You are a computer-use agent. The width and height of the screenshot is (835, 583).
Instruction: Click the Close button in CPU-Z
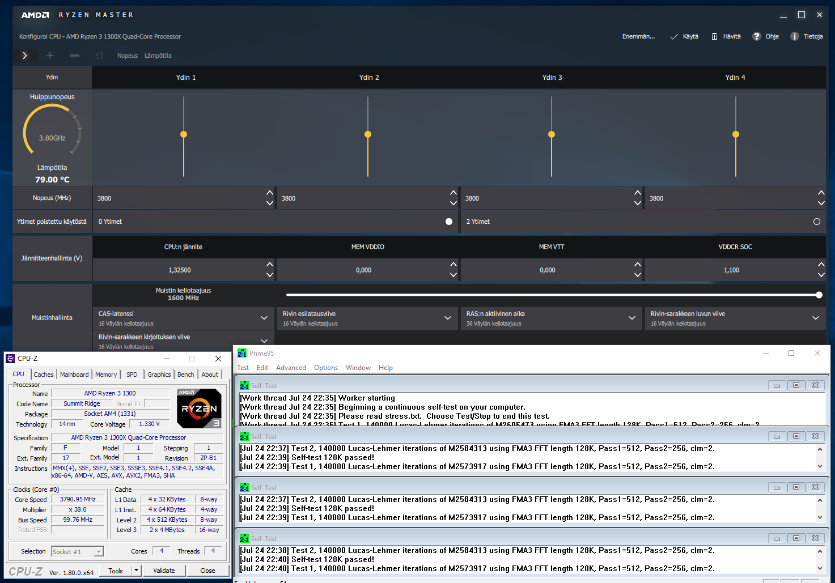click(207, 571)
